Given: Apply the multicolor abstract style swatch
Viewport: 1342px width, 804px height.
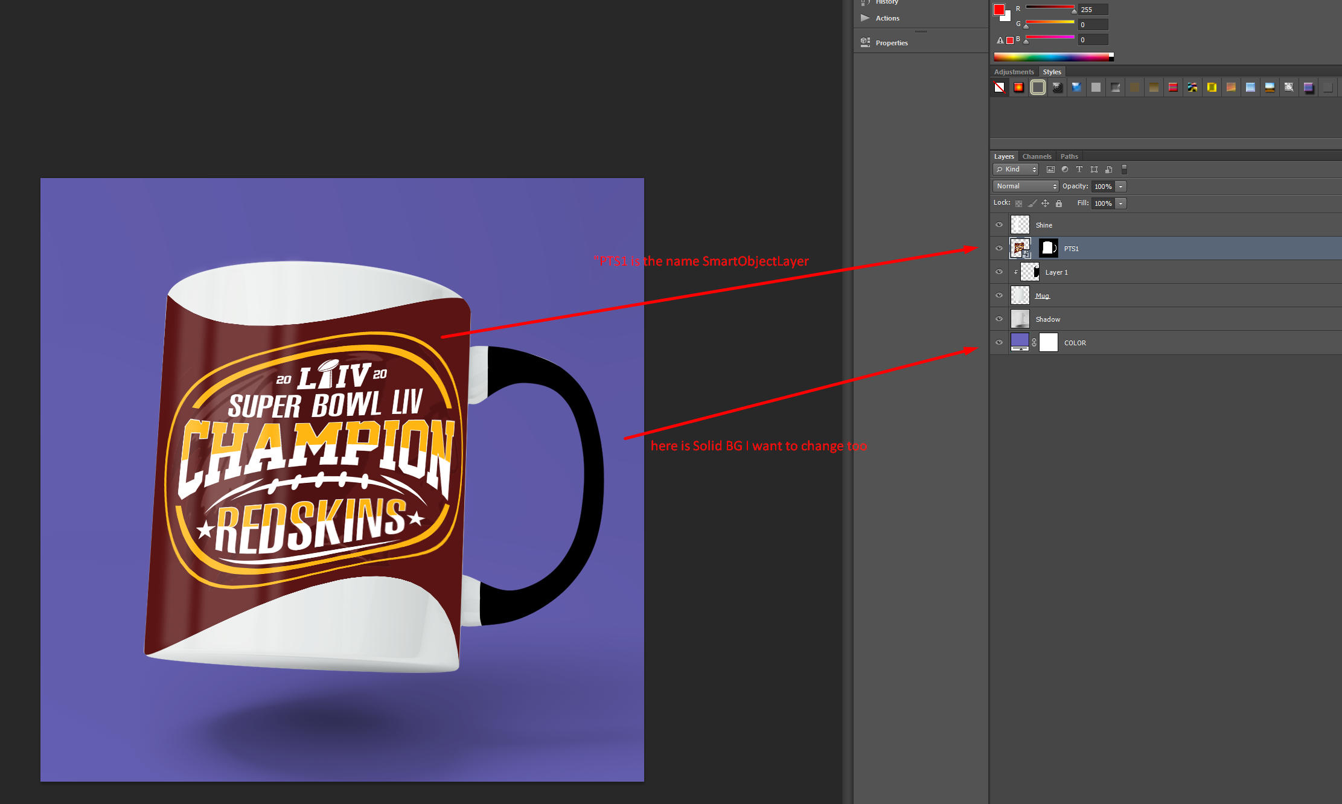Looking at the screenshot, I should [x=1193, y=88].
